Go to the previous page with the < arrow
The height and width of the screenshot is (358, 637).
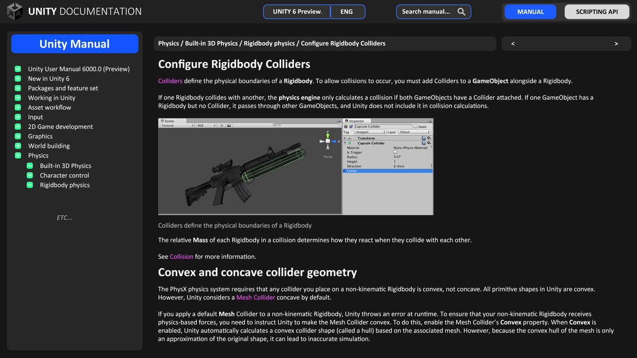point(513,44)
